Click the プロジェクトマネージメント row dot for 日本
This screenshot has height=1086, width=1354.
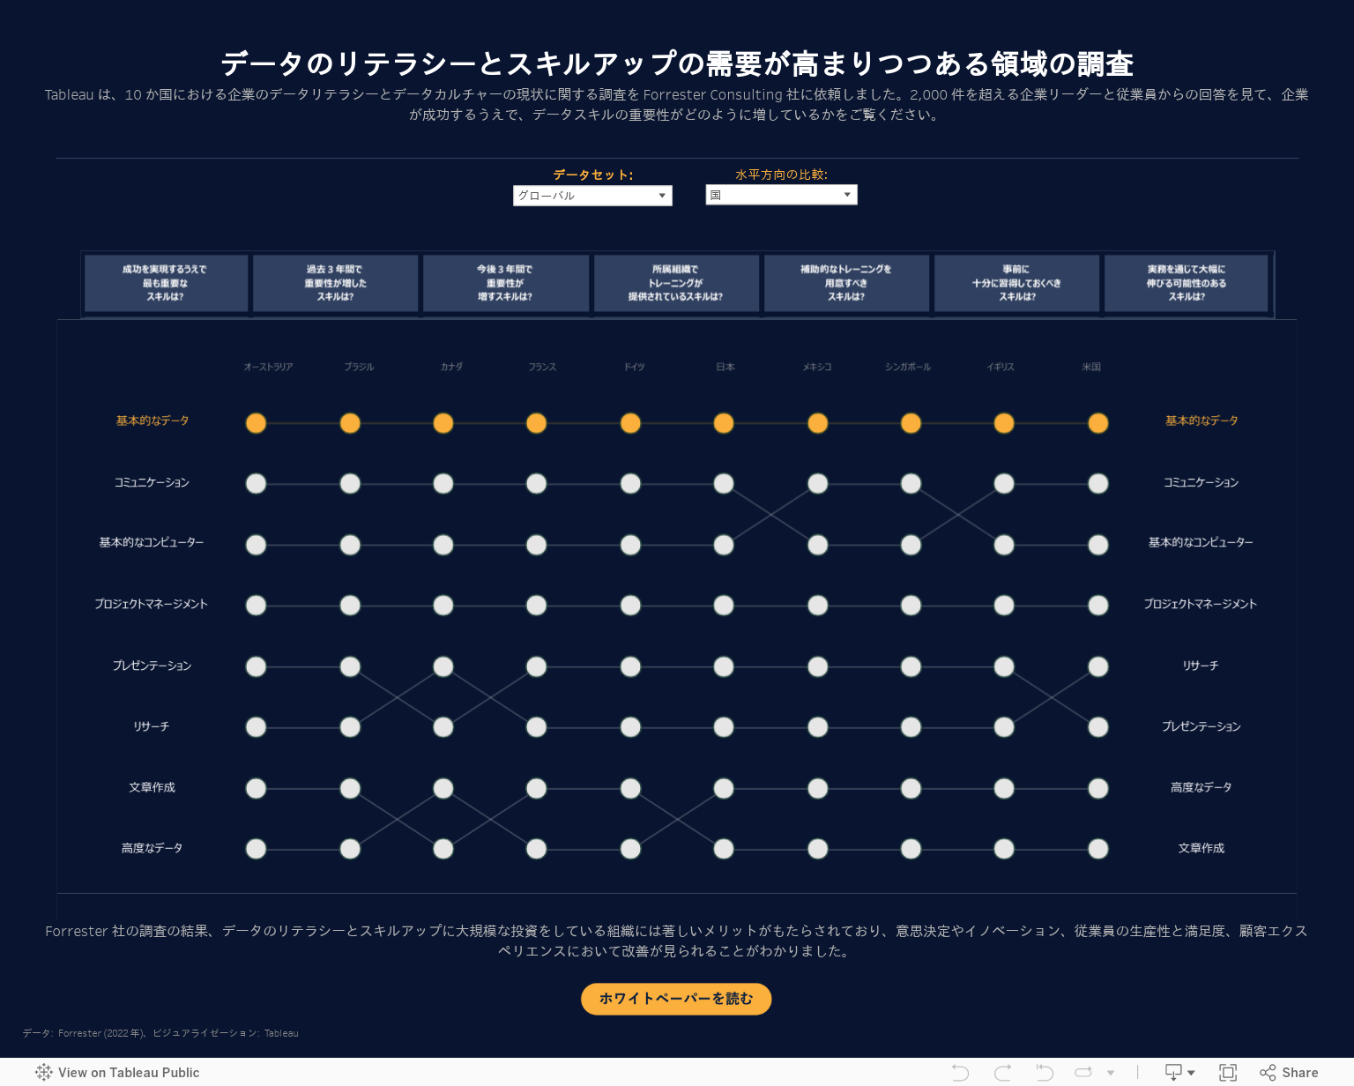point(724,606)
